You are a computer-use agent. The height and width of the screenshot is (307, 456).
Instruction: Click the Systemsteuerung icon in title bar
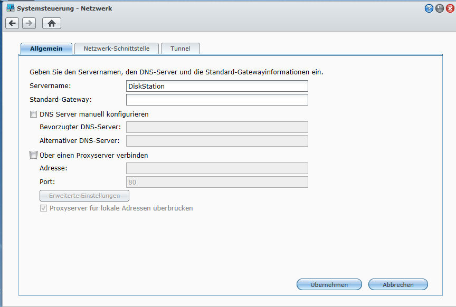[10, 8]
